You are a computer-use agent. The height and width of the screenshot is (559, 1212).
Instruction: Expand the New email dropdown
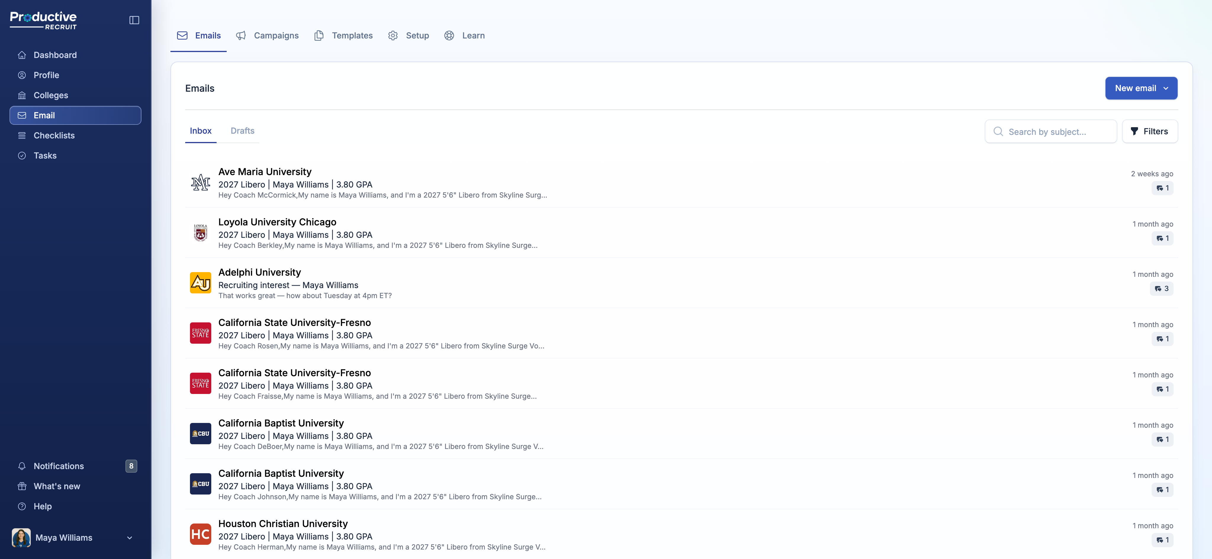(1141, 88)
